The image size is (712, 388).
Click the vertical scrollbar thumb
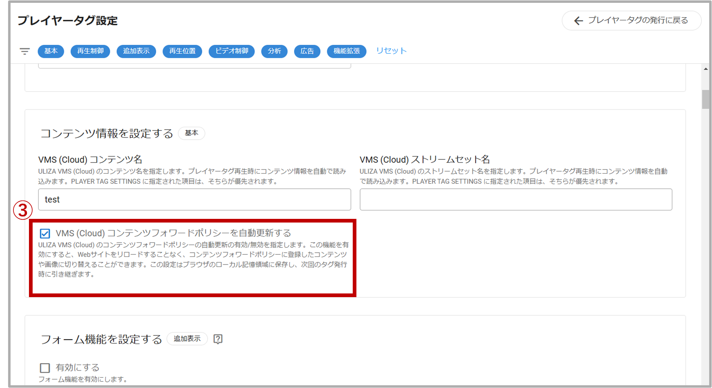point(706,99)
